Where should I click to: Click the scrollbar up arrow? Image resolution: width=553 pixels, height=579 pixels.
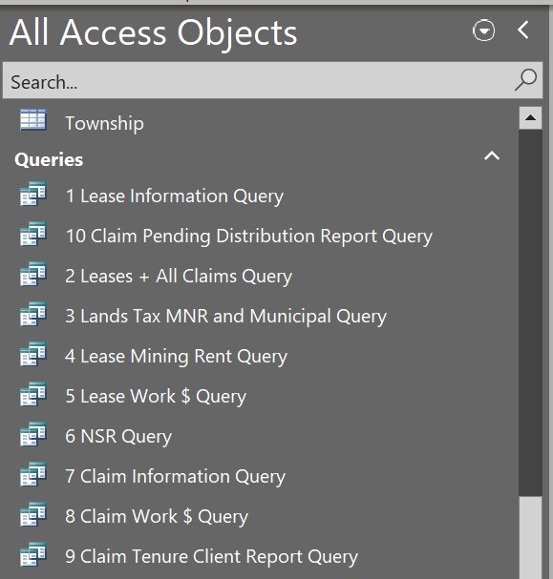530,117
